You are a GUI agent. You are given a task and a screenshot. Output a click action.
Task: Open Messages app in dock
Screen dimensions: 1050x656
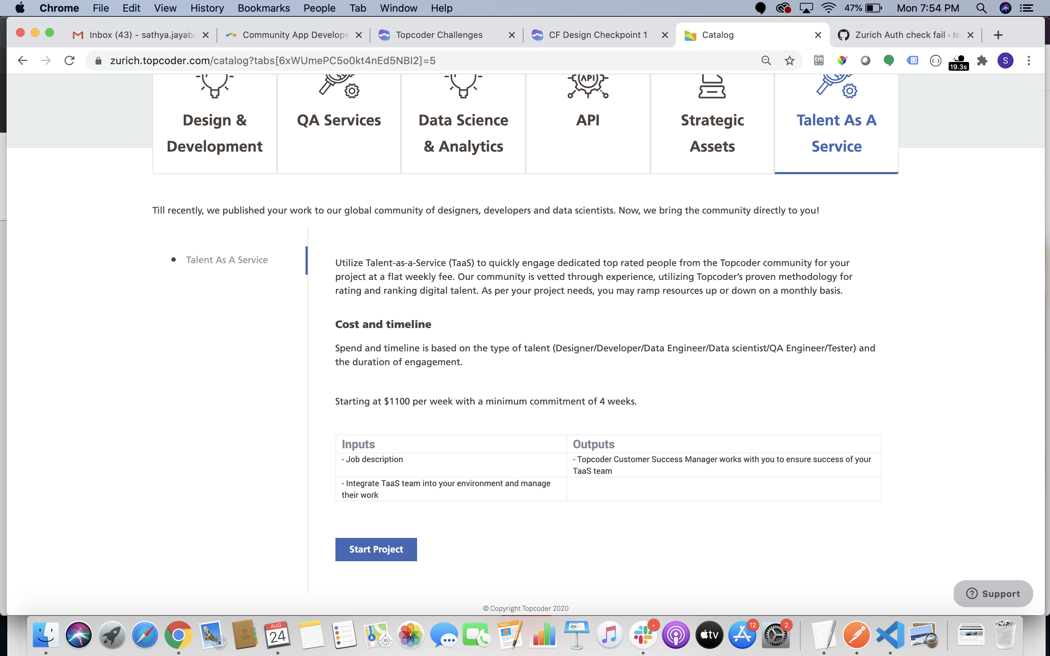[x=443, y=635]
